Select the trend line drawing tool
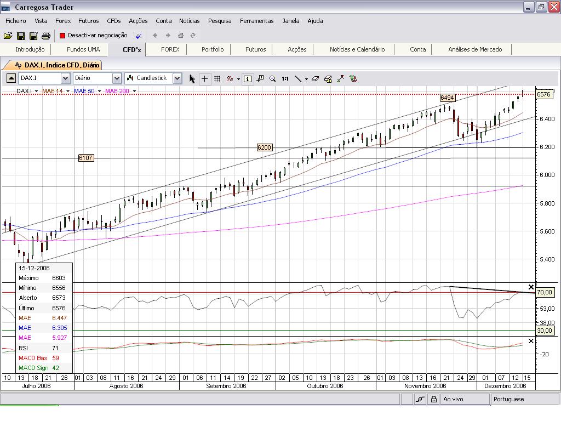561x421 pixels. [298, 79]
